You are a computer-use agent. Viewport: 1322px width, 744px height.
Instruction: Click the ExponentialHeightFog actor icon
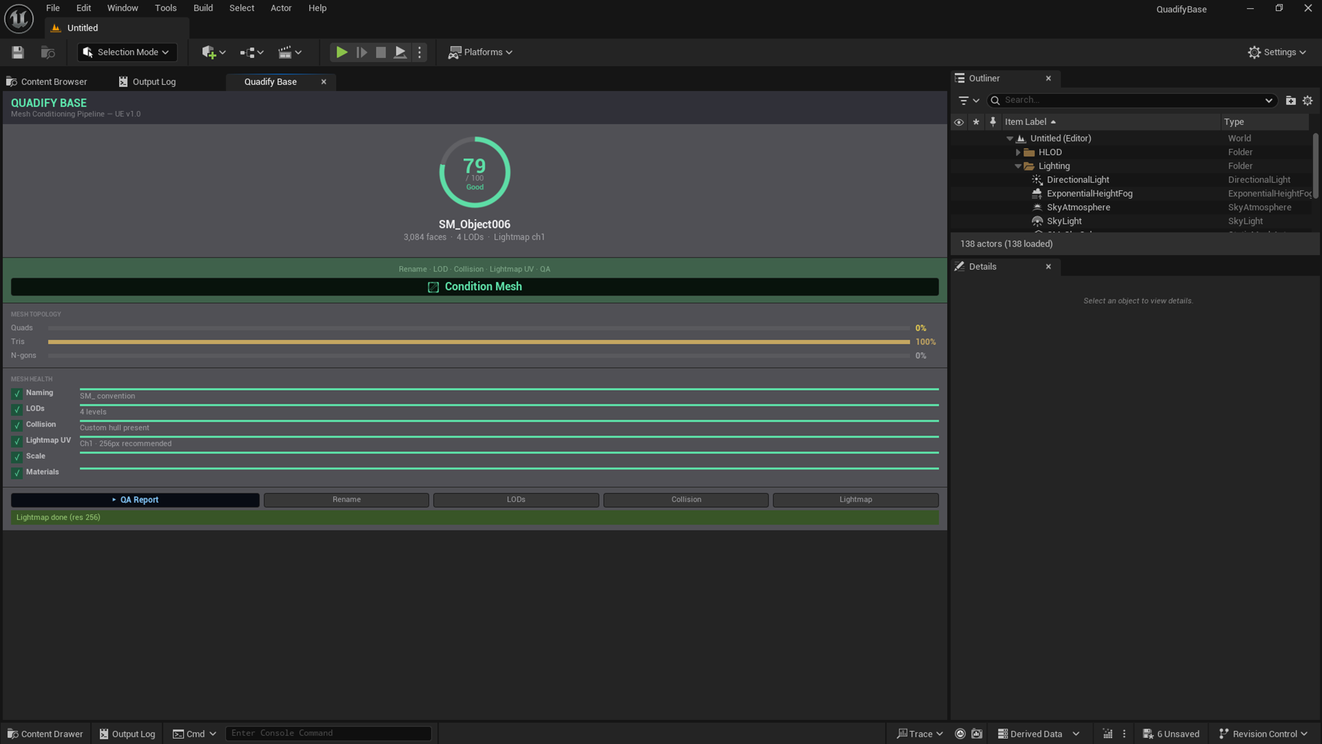click(1037, 194)
